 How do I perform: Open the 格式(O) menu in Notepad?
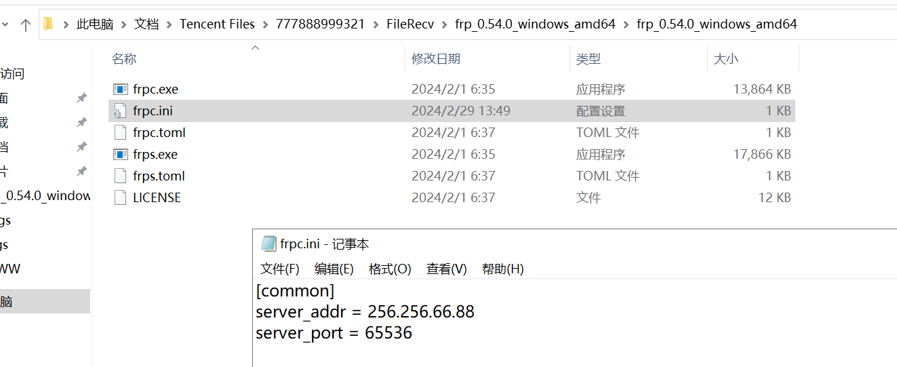pos(390,269)
